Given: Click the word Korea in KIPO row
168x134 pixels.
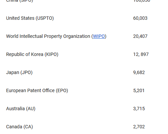Looking at the screenshot, I should coord(37,54).
